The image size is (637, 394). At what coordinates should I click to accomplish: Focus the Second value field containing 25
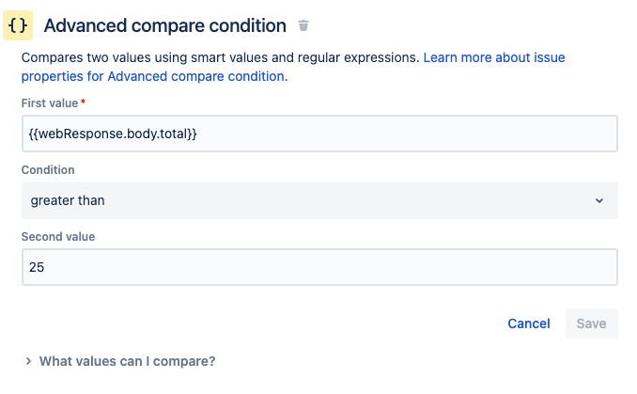tap(319, 267)
